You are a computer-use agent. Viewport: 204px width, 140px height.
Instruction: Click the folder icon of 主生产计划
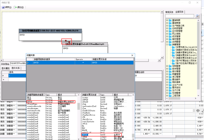tap(170, 85)
